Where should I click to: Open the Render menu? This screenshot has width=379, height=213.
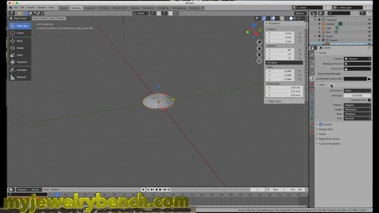pos(31,8)
